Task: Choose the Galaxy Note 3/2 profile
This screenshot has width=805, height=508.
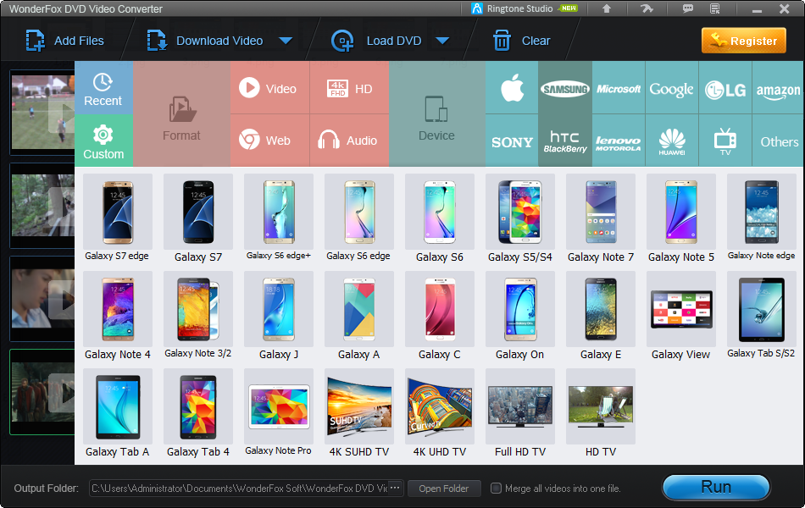Action: click(x=198, y=316)
